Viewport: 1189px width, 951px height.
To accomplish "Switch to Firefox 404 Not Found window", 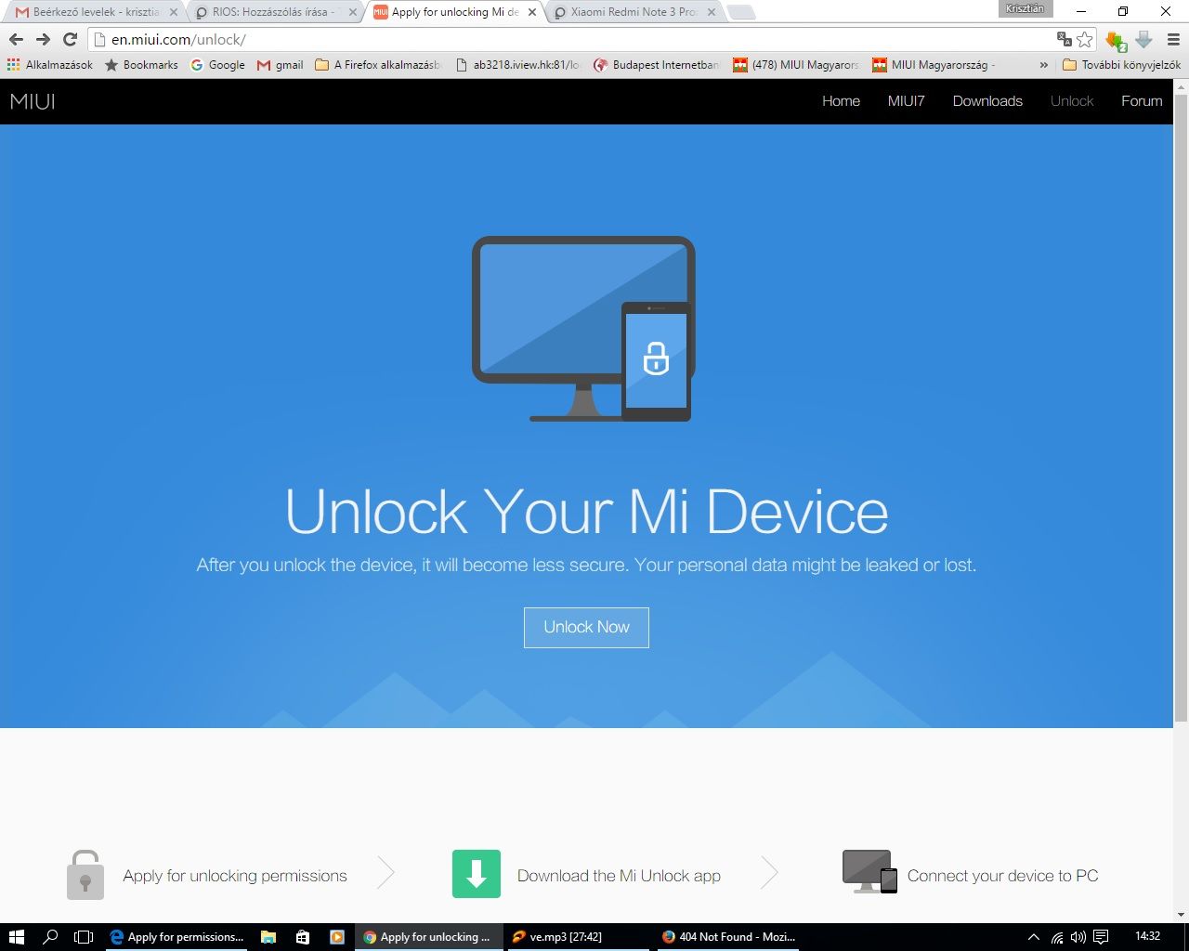I will (728, 937).
